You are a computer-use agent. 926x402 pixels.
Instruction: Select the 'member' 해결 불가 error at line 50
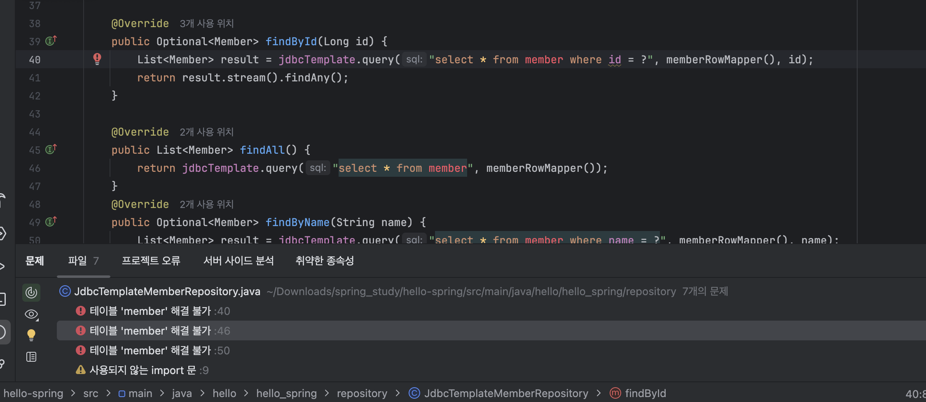[491, 351]
